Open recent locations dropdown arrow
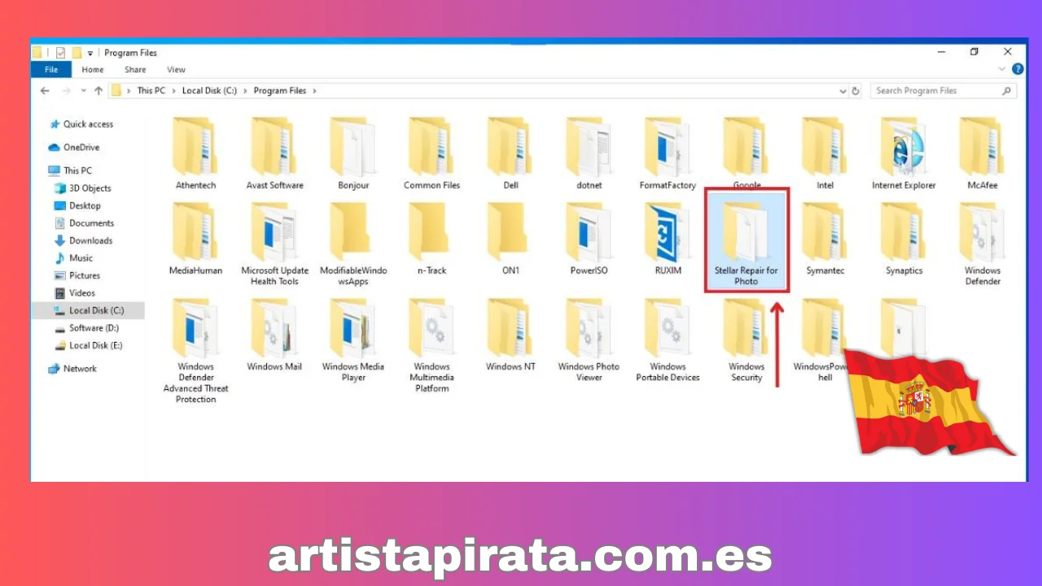Image resolution: width=1042 pixels, height=586 pixels. click(83, 91)
